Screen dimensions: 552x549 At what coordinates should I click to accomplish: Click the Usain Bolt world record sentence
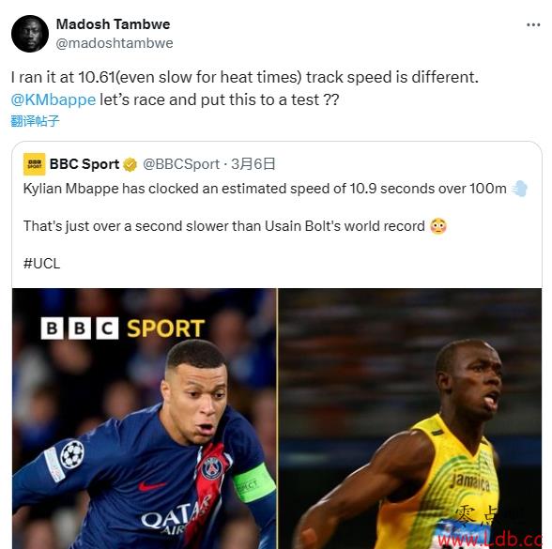[x=223, y=226]
